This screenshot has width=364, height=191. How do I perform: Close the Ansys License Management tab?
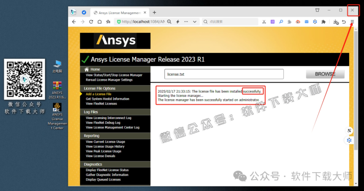point(145,12)
